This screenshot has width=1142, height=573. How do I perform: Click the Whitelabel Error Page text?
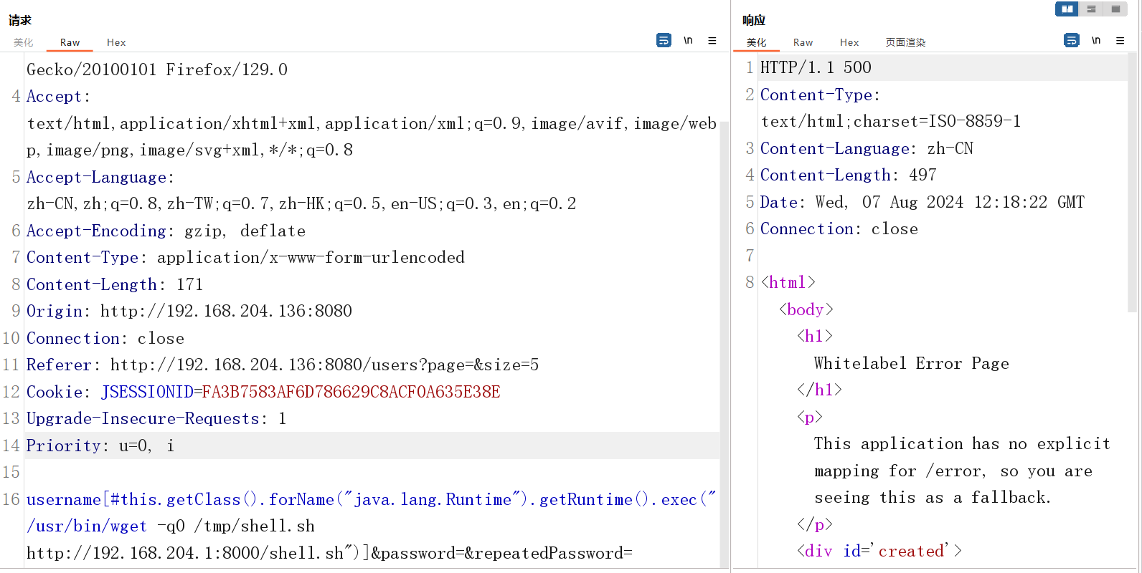(912, 363)
